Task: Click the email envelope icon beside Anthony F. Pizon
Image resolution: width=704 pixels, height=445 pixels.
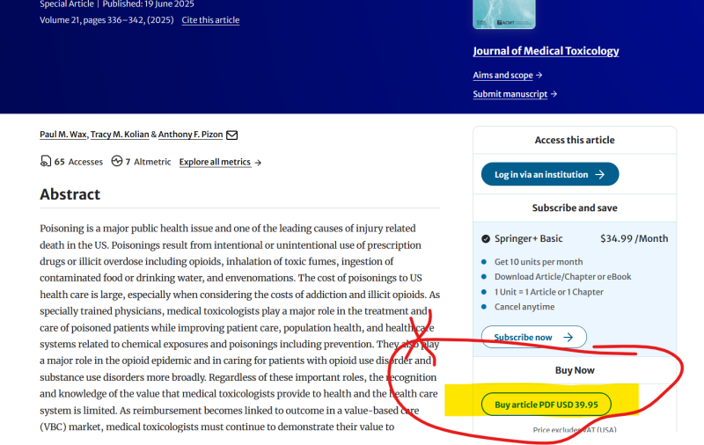Action: coord(232,135)
